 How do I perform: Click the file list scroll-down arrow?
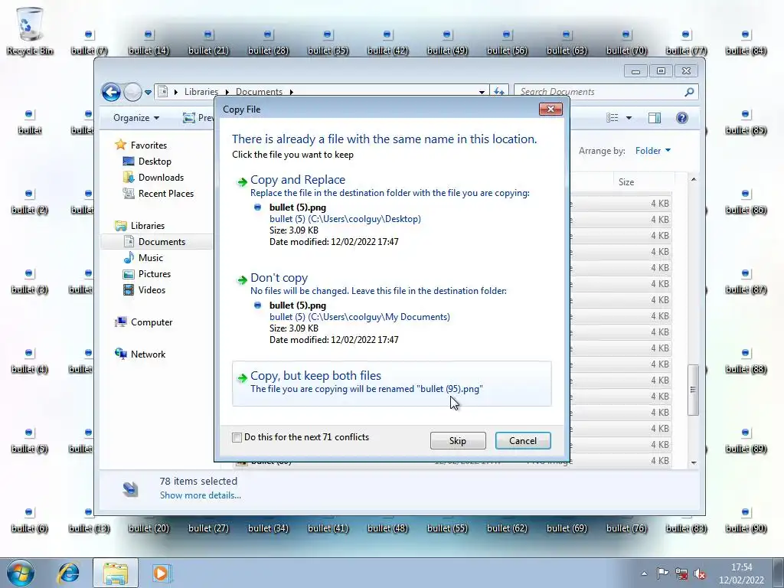pos(694,463)
